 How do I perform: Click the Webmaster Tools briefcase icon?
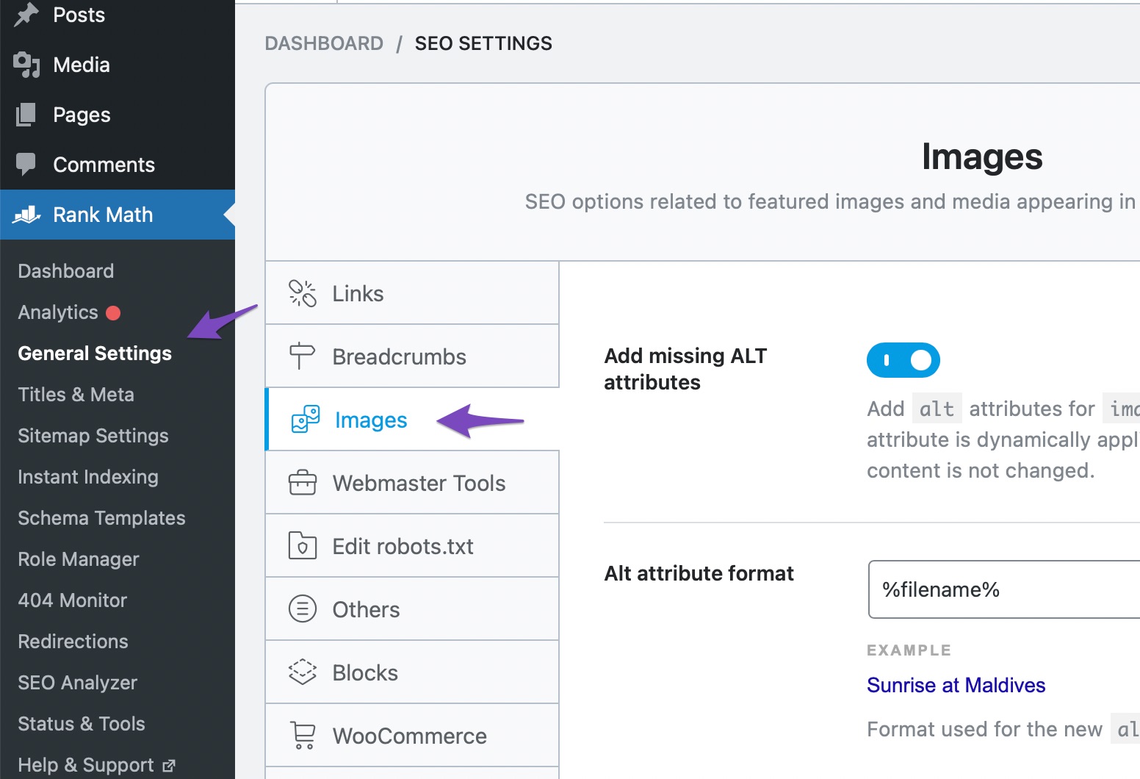303,483
